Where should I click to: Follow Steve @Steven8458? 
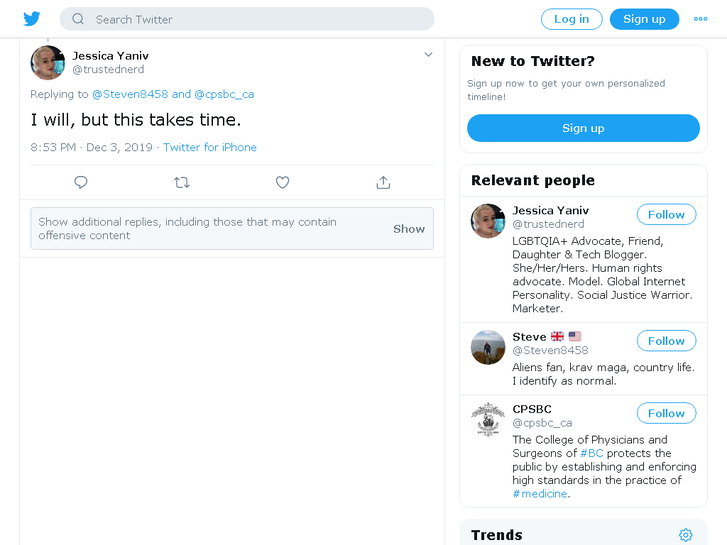click(x=666, y=341)
